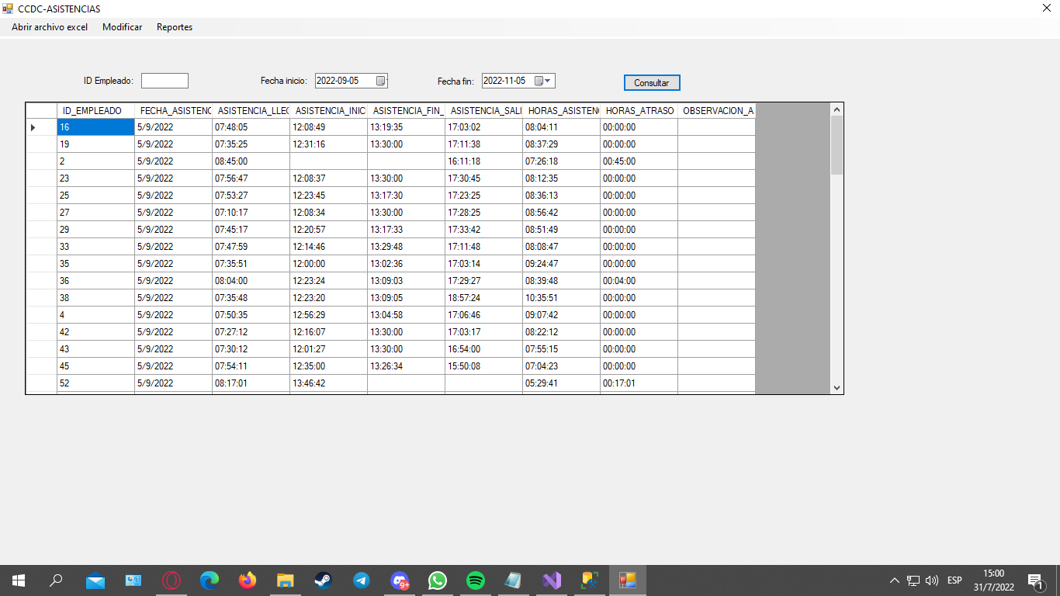Click the grid scrollbar down arrow
The width and height of the screenshot is (1060, 596).
point(837,387)
